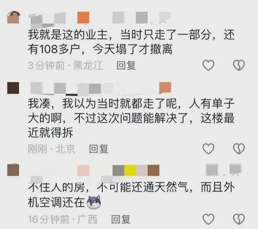Like the 北京 comment about demolition
258x229 pixels.
(x=208, y=149)
